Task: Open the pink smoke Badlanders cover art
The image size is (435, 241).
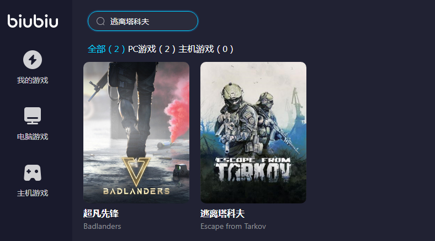Action: (136, 133)
